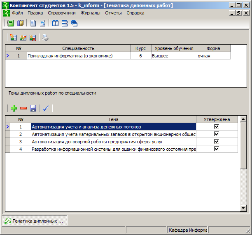The height and width of the screenshot is (235, 252).
Task: Click the row selector of topic 4
Action: point(8,149)
